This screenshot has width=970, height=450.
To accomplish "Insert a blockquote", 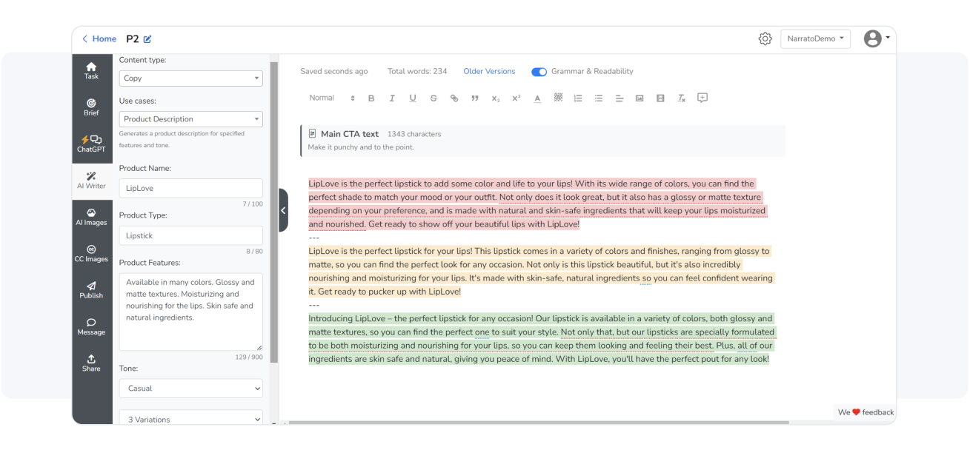I will tap(475, 98).
